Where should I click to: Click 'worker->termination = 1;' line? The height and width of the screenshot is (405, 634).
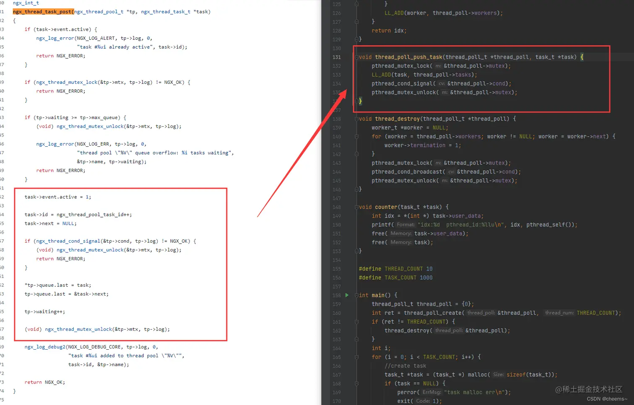click(x=423, y=145)
